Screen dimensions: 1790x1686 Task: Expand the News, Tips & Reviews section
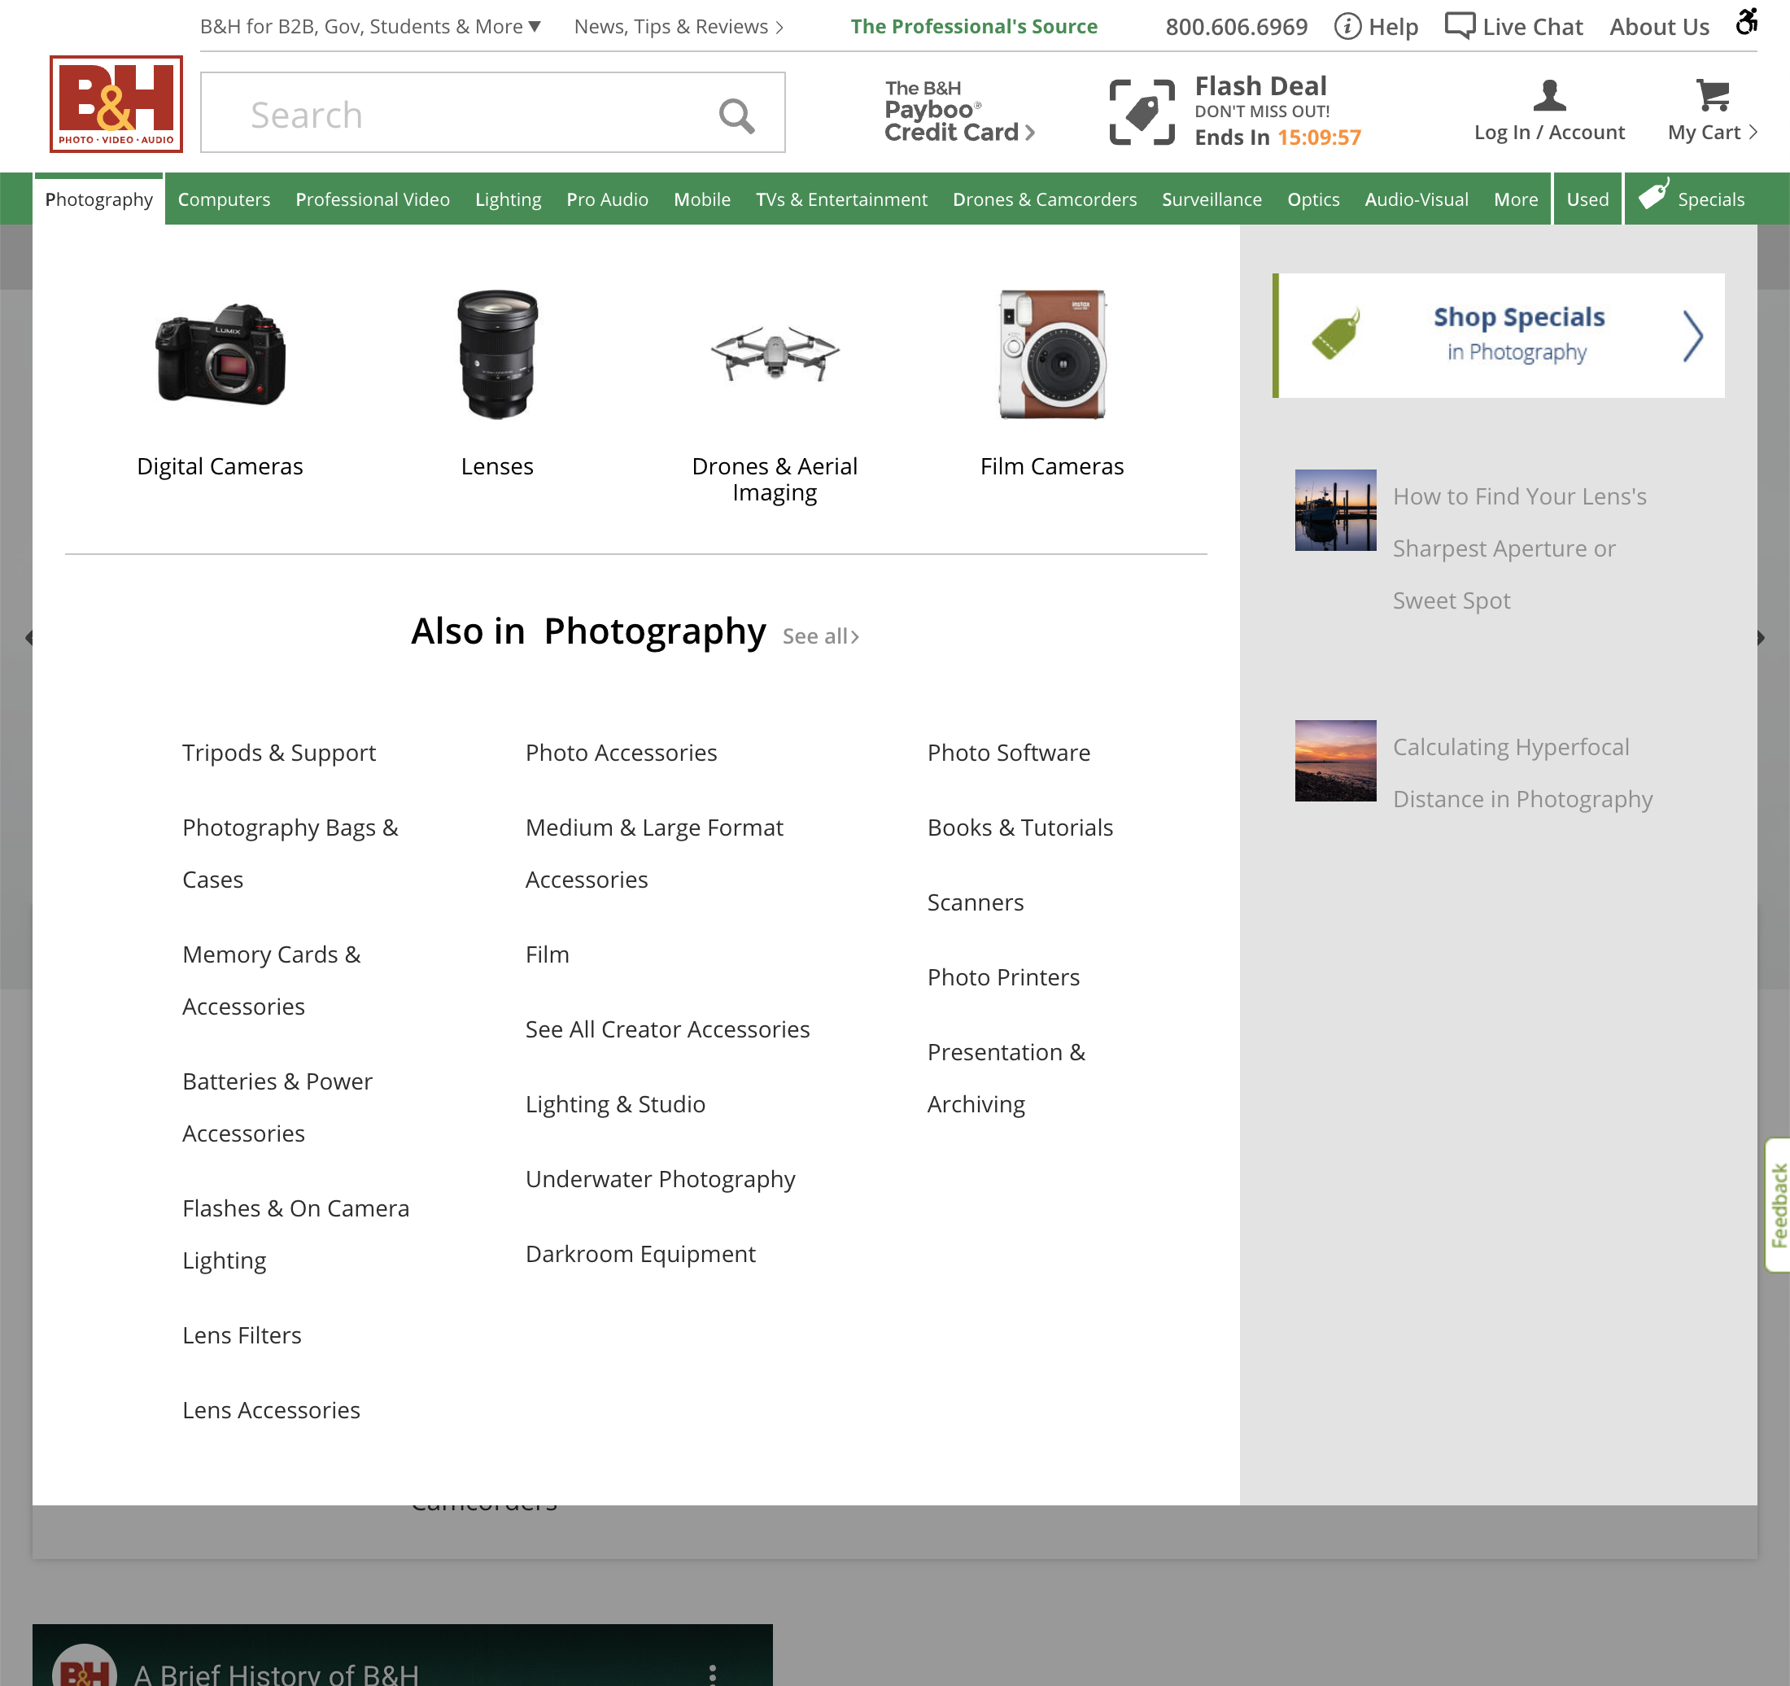(678, 26)
